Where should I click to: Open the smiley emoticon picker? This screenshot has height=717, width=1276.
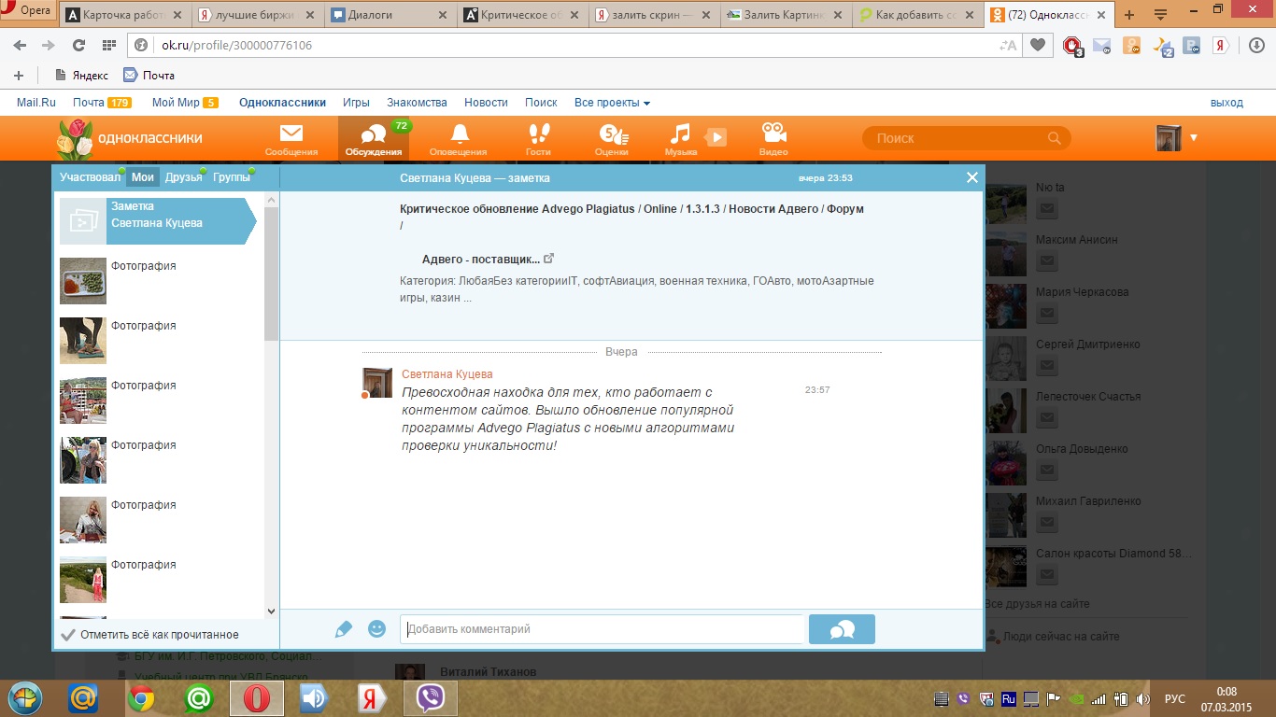pyautogui.click(x=377, y=629)
